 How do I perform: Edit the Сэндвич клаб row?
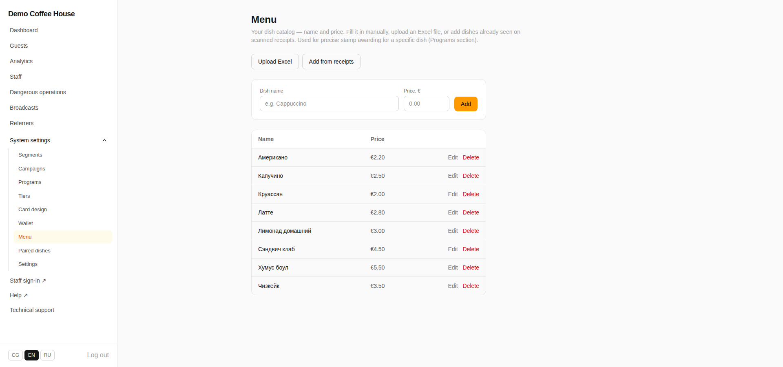[x=453, y=249]
